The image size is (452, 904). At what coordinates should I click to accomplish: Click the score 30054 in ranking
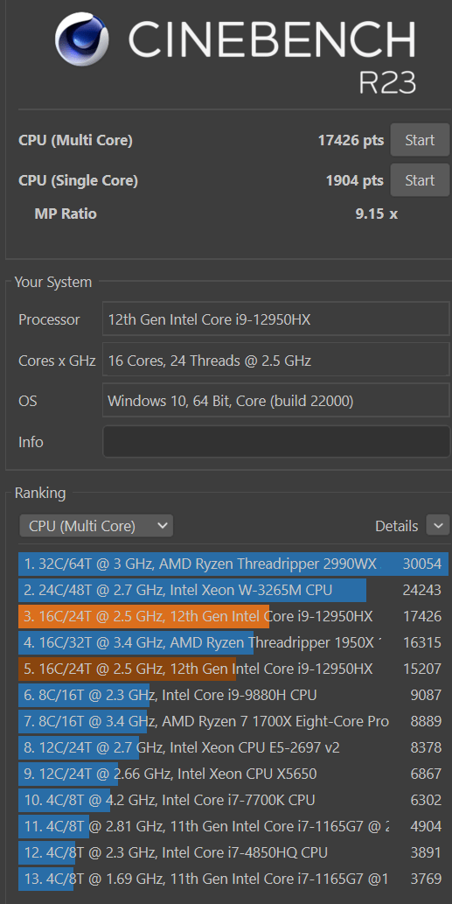tap(422, 564)
